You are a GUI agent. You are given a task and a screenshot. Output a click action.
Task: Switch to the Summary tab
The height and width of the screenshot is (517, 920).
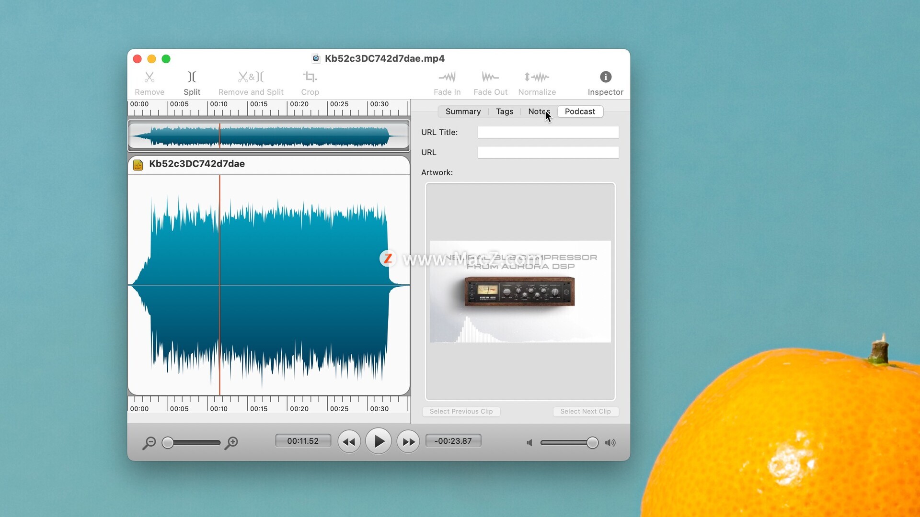[x=463, y=112]
